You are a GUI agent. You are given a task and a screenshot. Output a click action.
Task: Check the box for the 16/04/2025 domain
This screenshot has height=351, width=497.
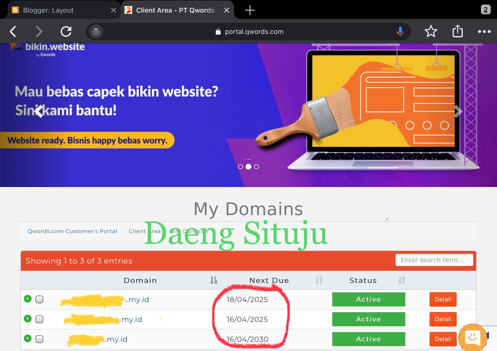click(39, 319)
